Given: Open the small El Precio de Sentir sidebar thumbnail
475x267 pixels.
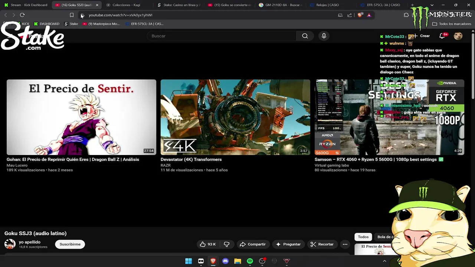Looking at the screenshot, I should pyautogui.click(x=374, y=249).
